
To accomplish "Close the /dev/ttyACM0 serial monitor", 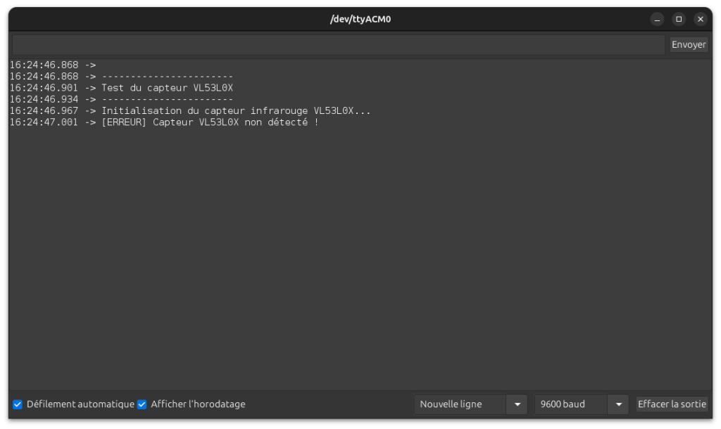I will pyautogui.click(x=701, y=19).
